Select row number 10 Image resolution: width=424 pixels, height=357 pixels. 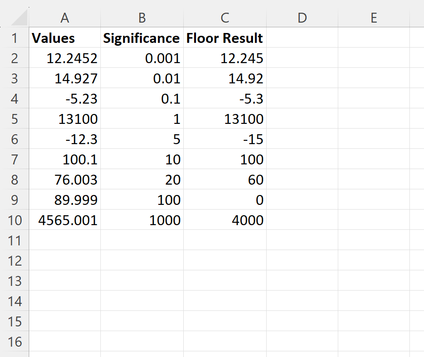tap(15, 220)
